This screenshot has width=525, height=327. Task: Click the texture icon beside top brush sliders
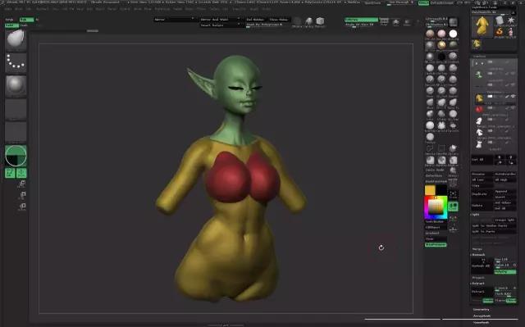pyautogui.click(x=453, y=22)
